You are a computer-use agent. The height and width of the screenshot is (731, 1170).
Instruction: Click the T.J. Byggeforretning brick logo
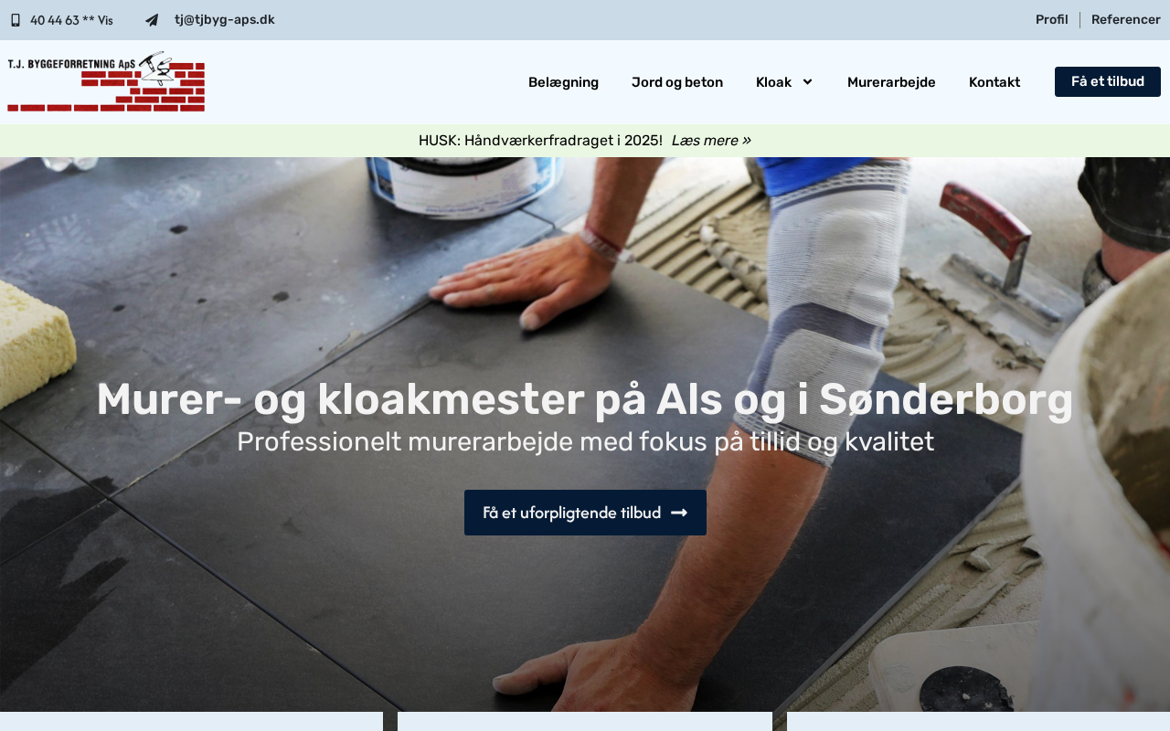tap(106, 81)
